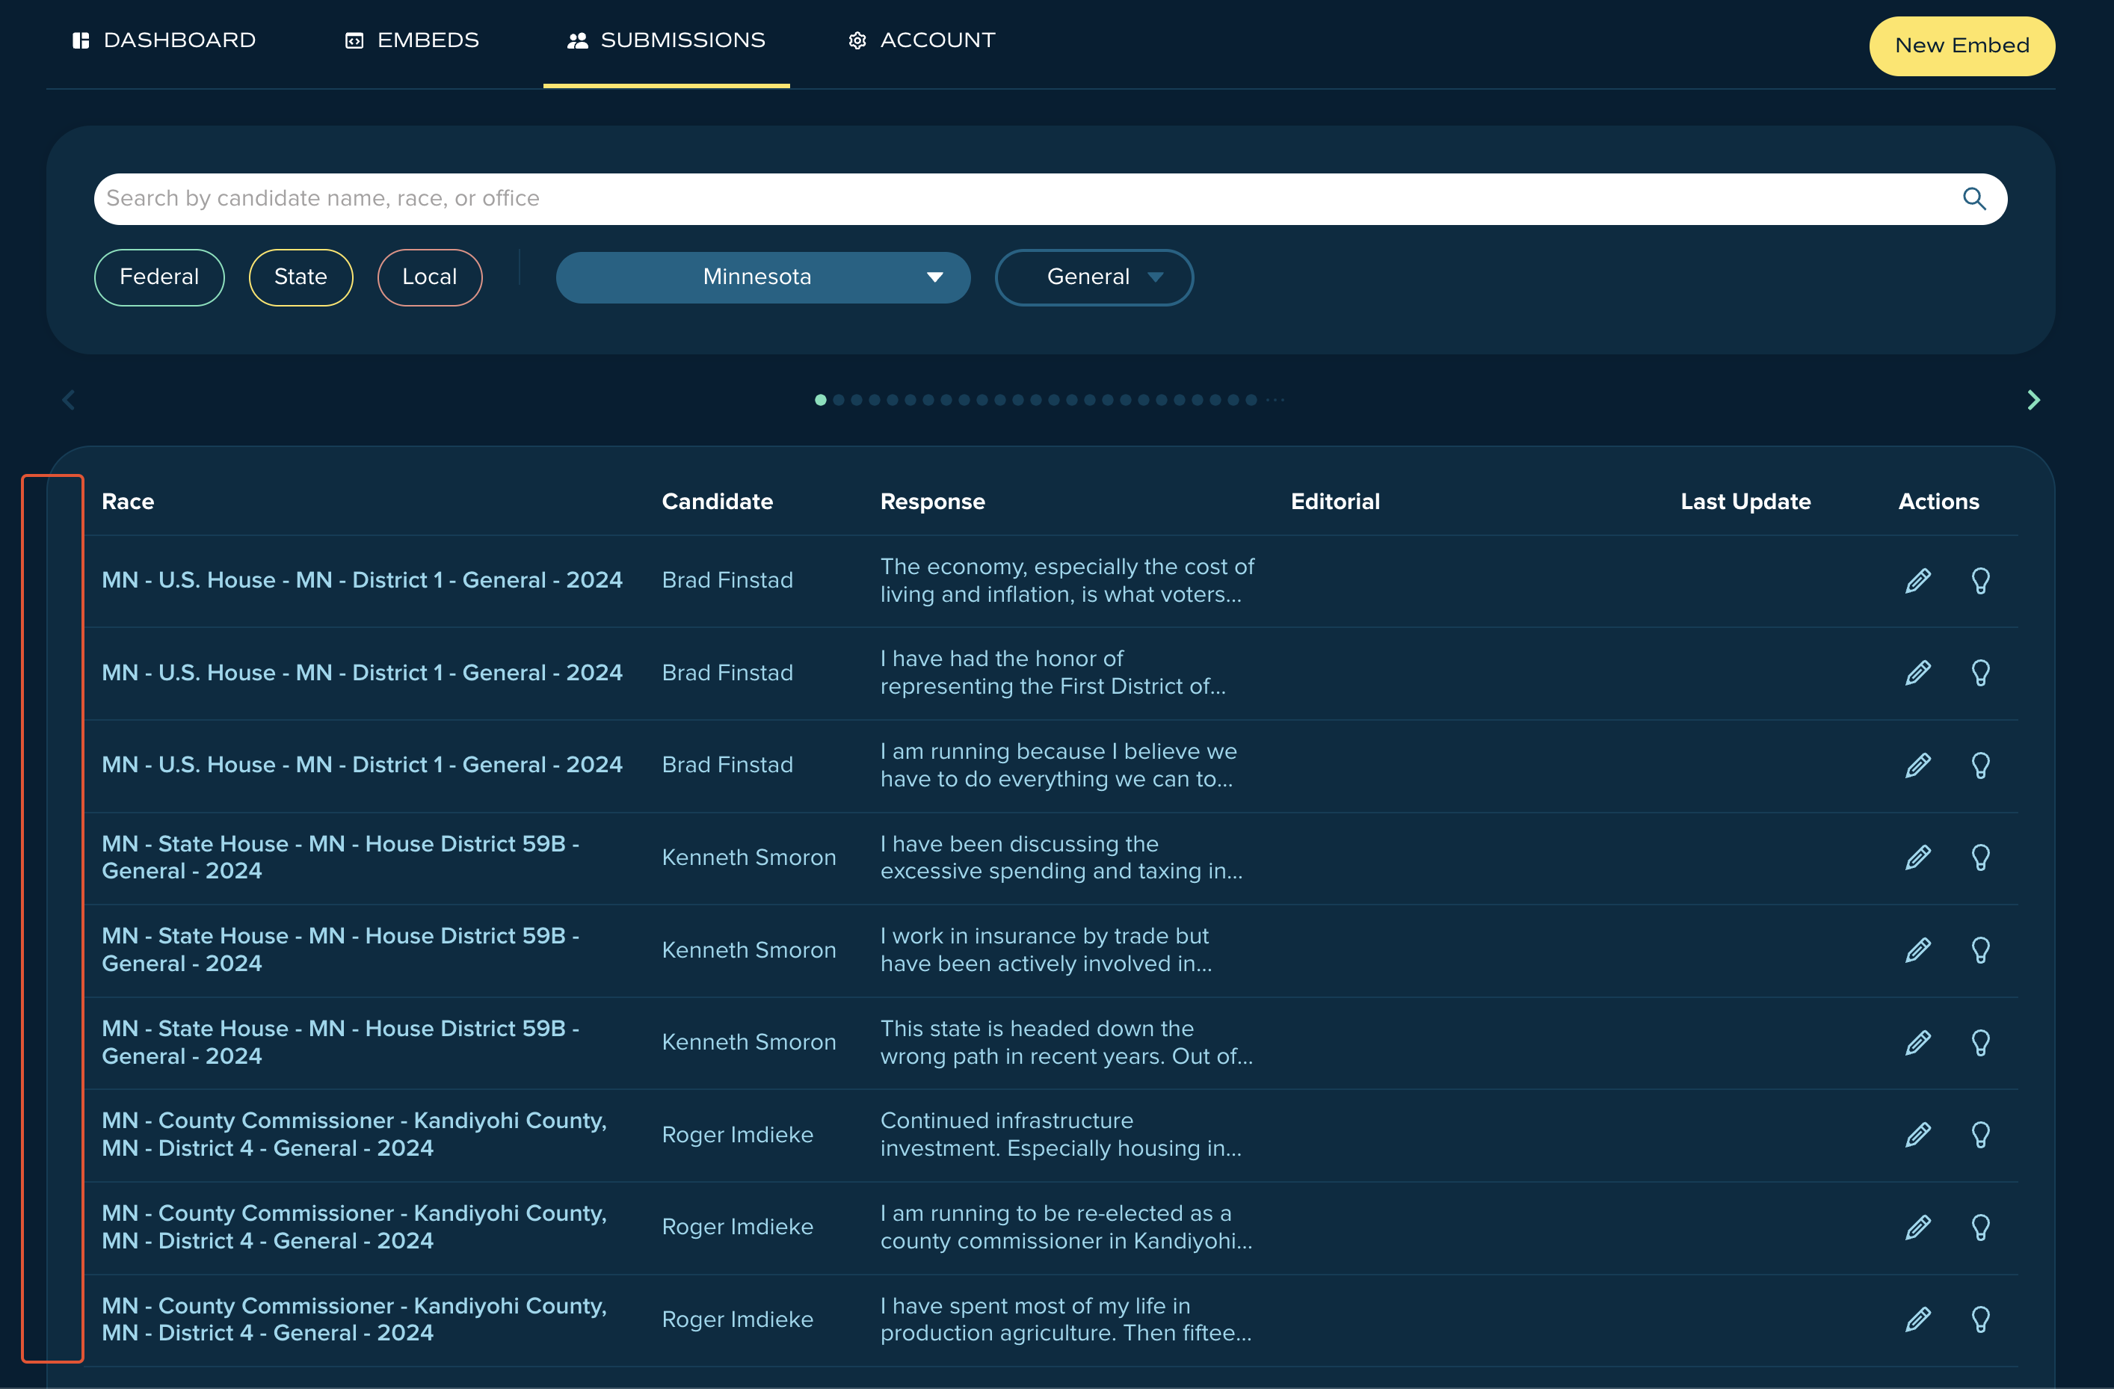Open Kandiyohi County link in 'infrastructure investment' row
2114x1389 pixels.
pyautogui.click(x=354, y=1134)
